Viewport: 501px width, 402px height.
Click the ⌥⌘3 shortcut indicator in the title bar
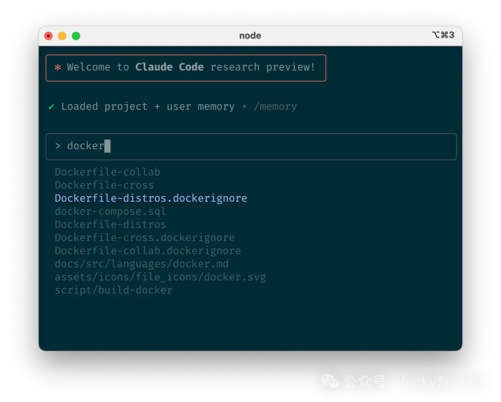pyautogui.click(x=443, y=35)
